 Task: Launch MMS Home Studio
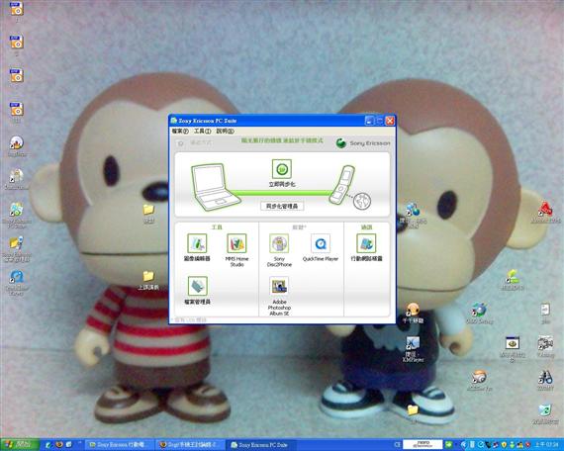[236, 243]
